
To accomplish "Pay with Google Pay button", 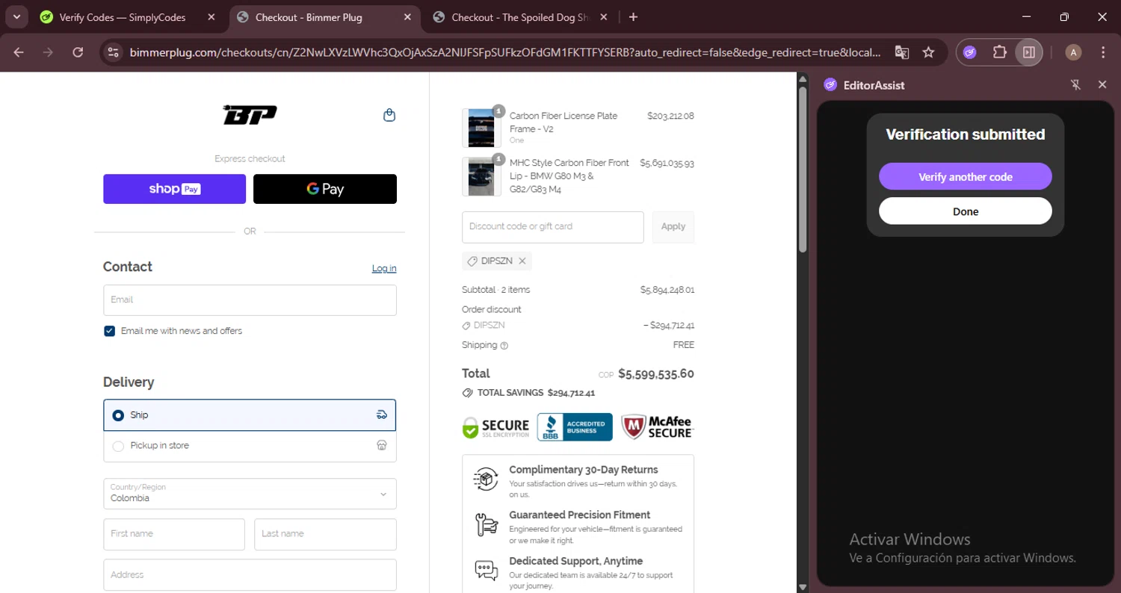I will [325, 189].
